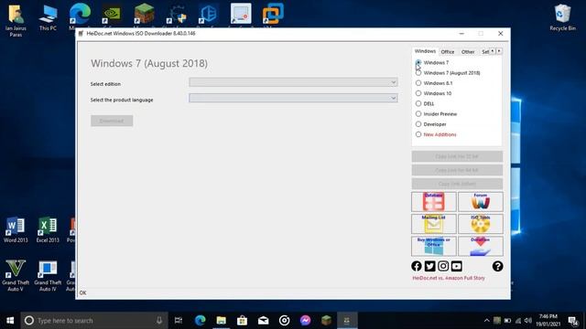Screen dimensions: 586x329
Task: Open Minecraft from taskbar
Action: click(x=326, y=321)
